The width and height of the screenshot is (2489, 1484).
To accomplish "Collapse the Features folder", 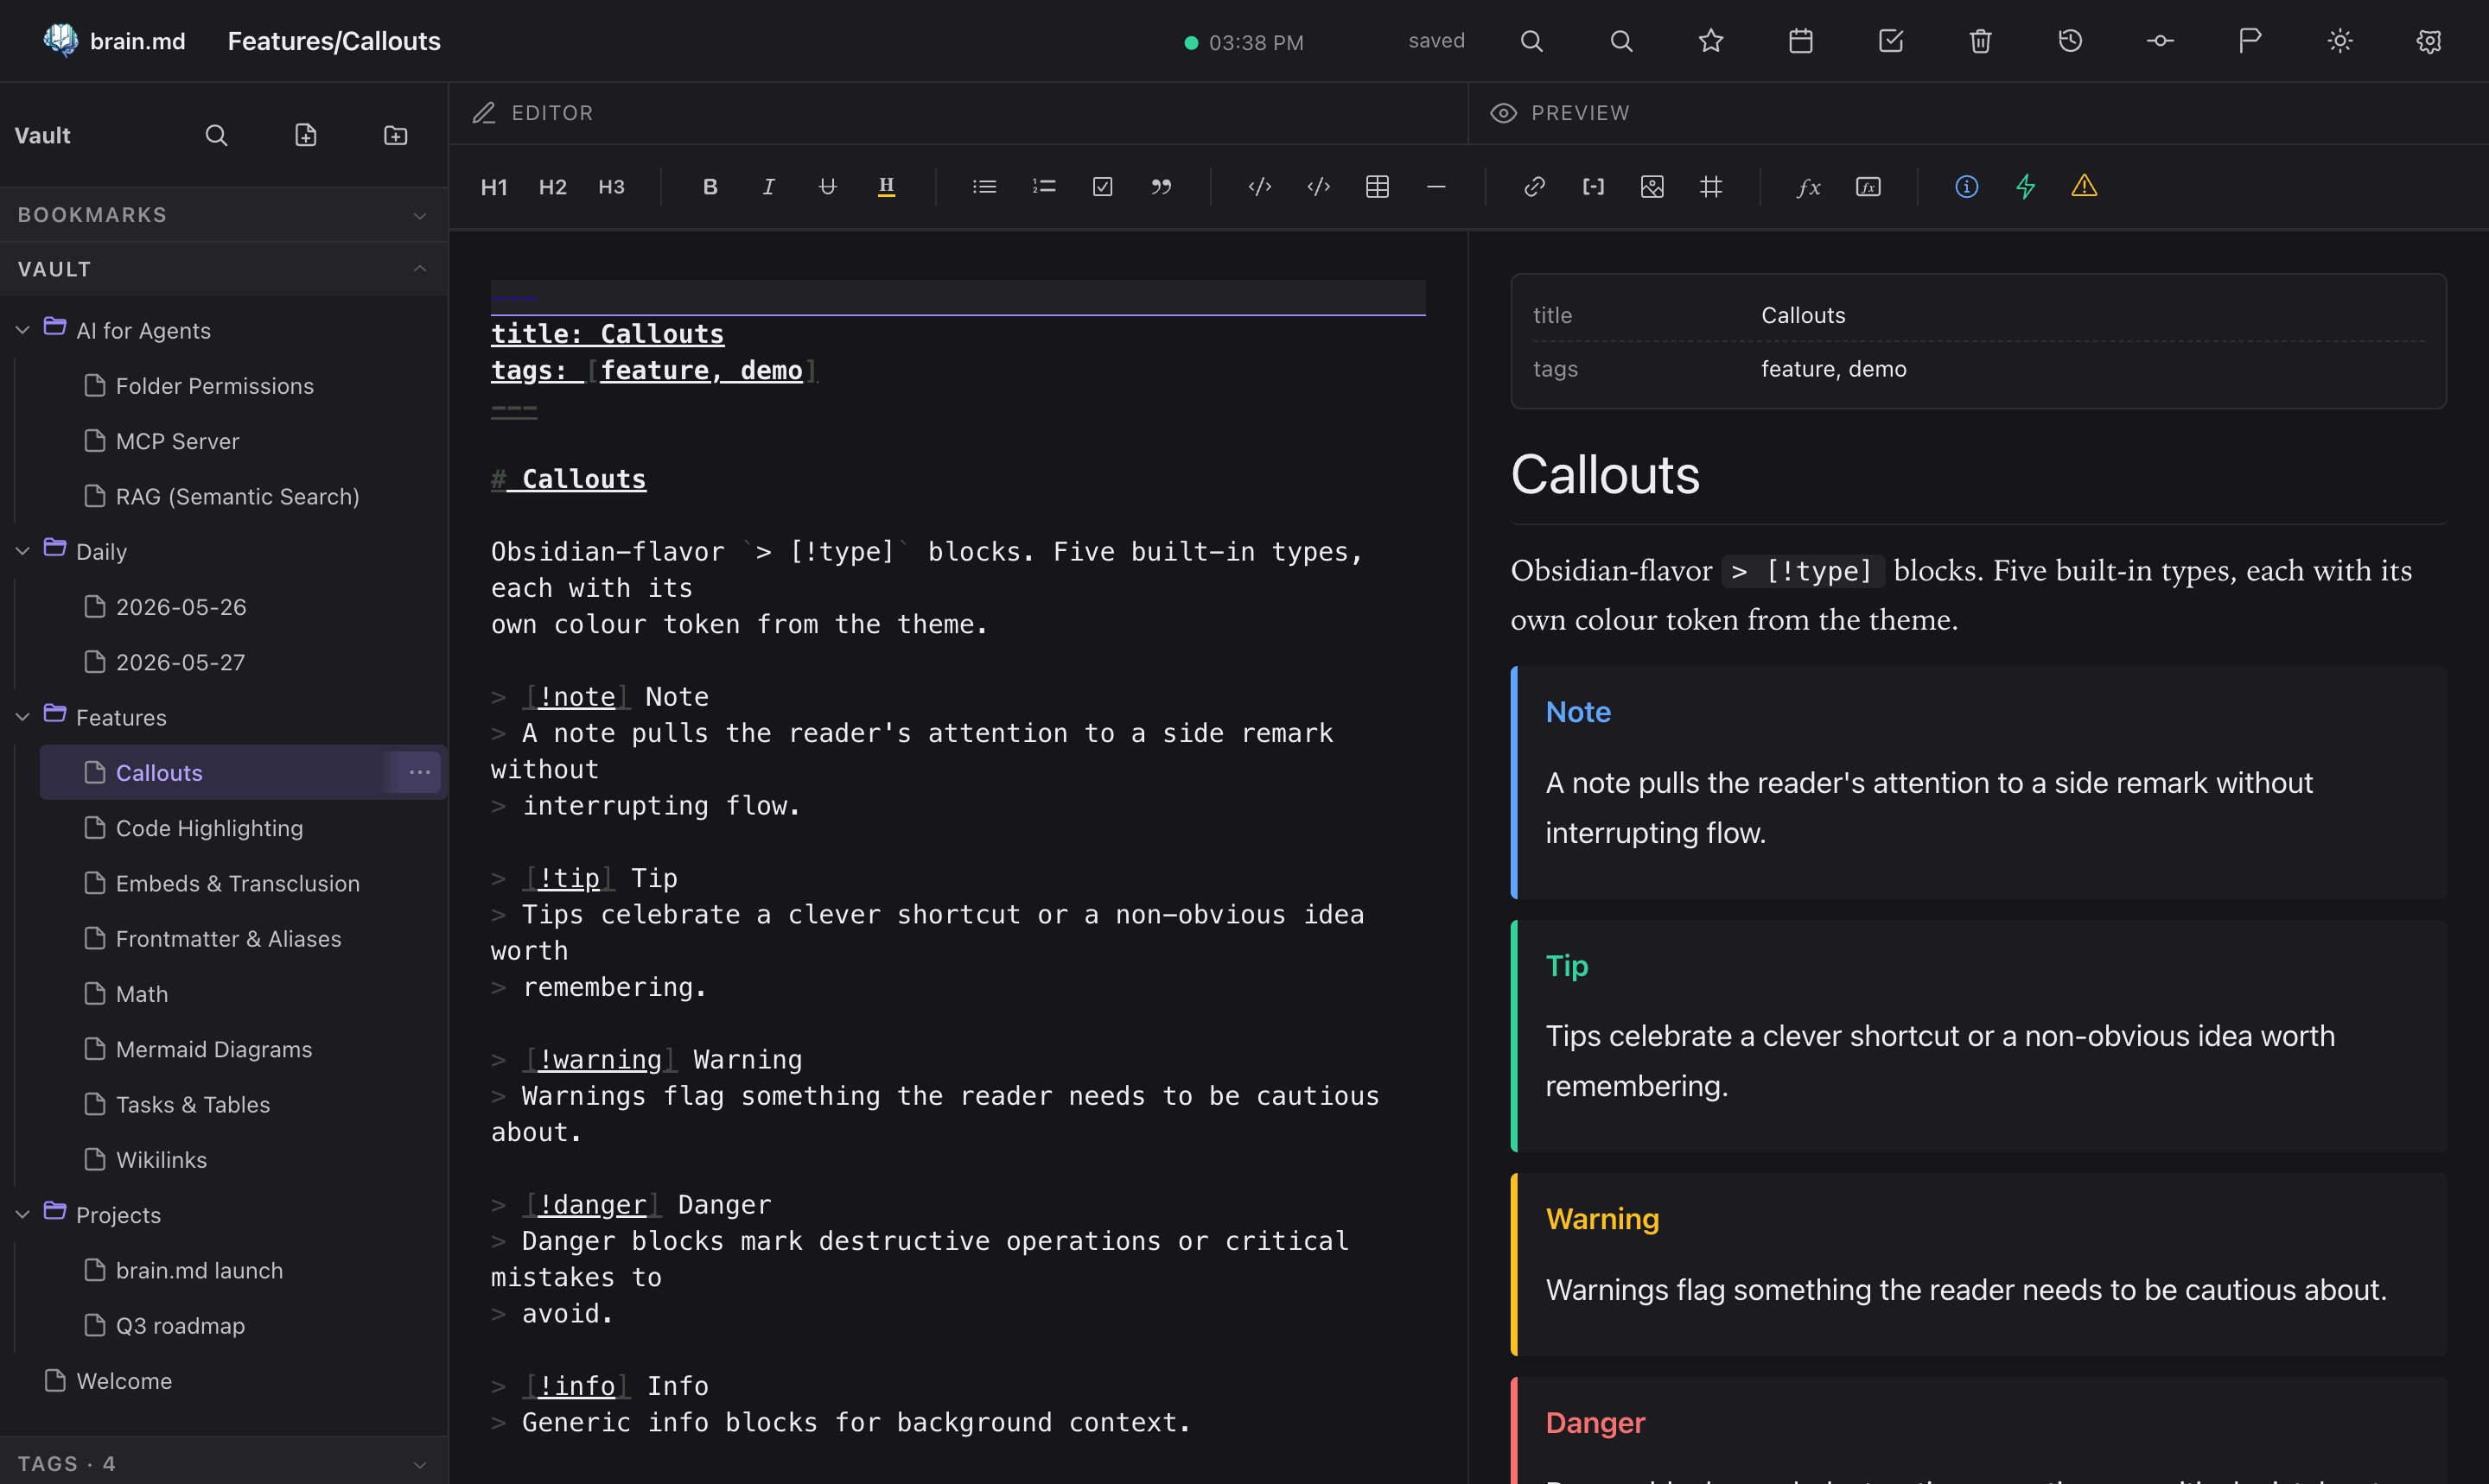I will (x=22, y=717).
